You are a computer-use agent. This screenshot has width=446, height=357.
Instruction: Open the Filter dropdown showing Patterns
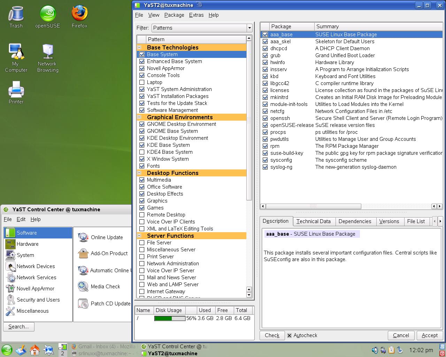[202, 28]
